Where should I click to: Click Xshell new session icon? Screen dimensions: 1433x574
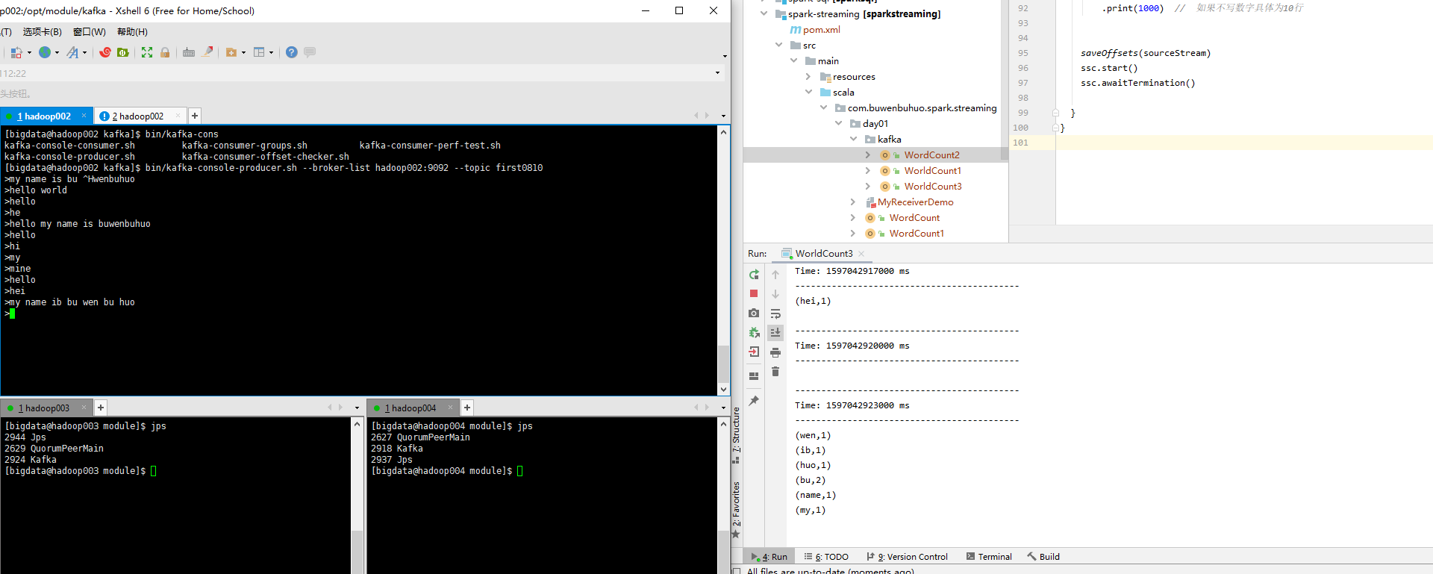(x=16, y=52)
